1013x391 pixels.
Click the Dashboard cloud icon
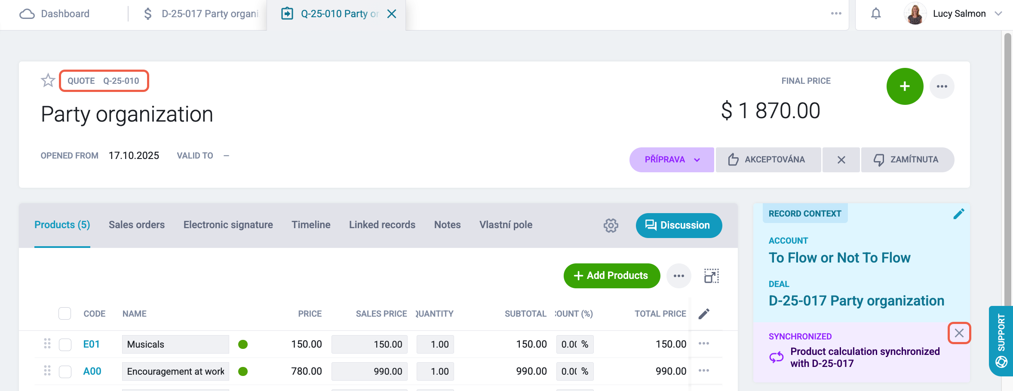point(27,14)
